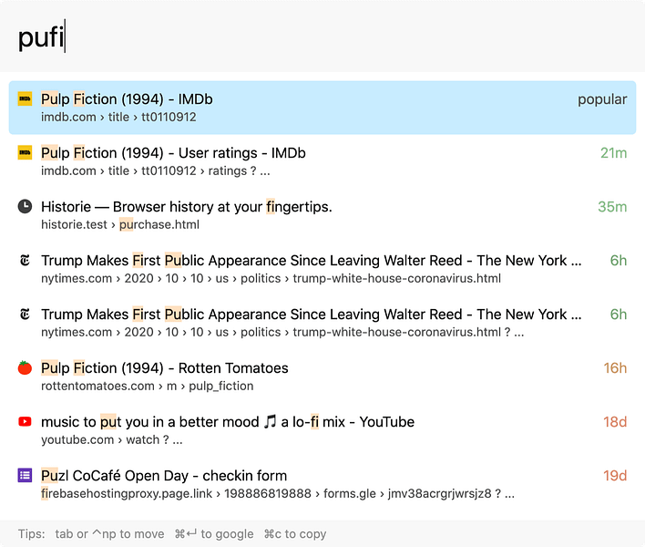Click the purple forms icon for Puzl
645x547 pixels.
[25, 476]
